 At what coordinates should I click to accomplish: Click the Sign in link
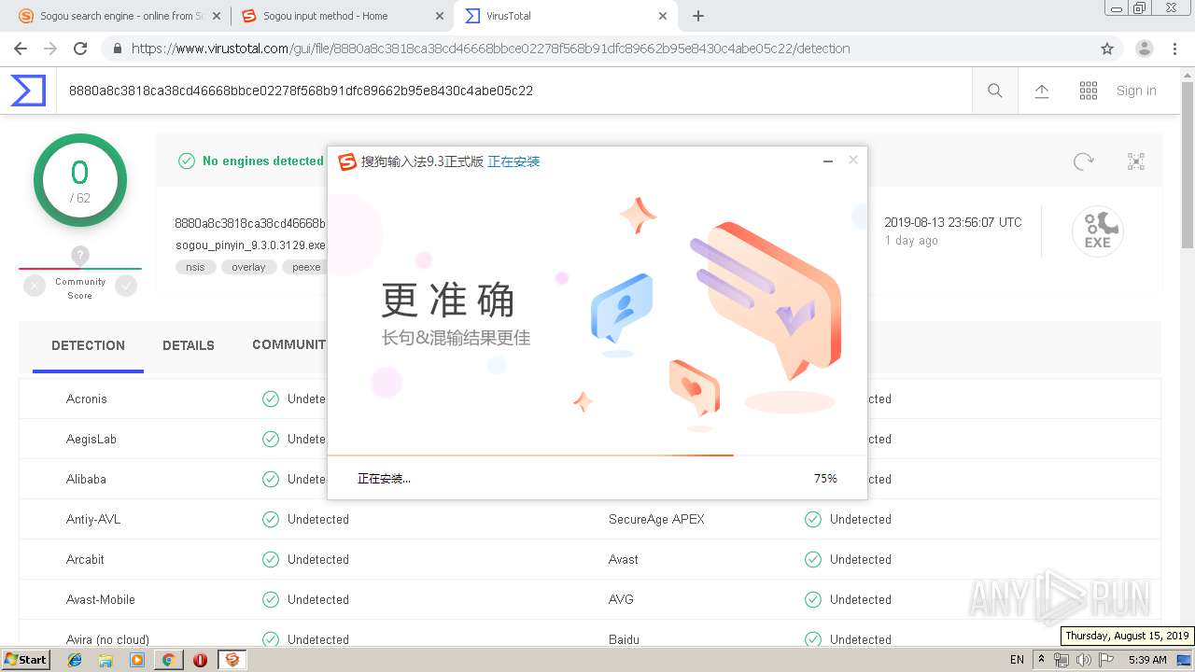1136,91
